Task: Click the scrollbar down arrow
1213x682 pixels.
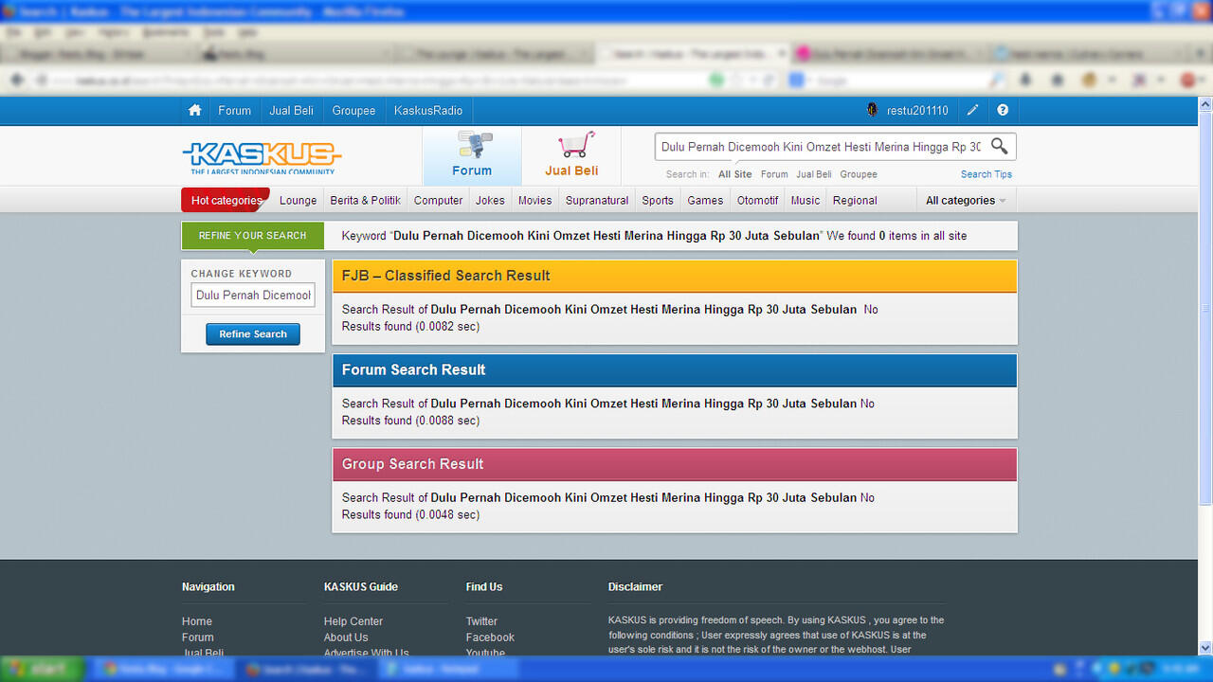Action: (1205, 648)
